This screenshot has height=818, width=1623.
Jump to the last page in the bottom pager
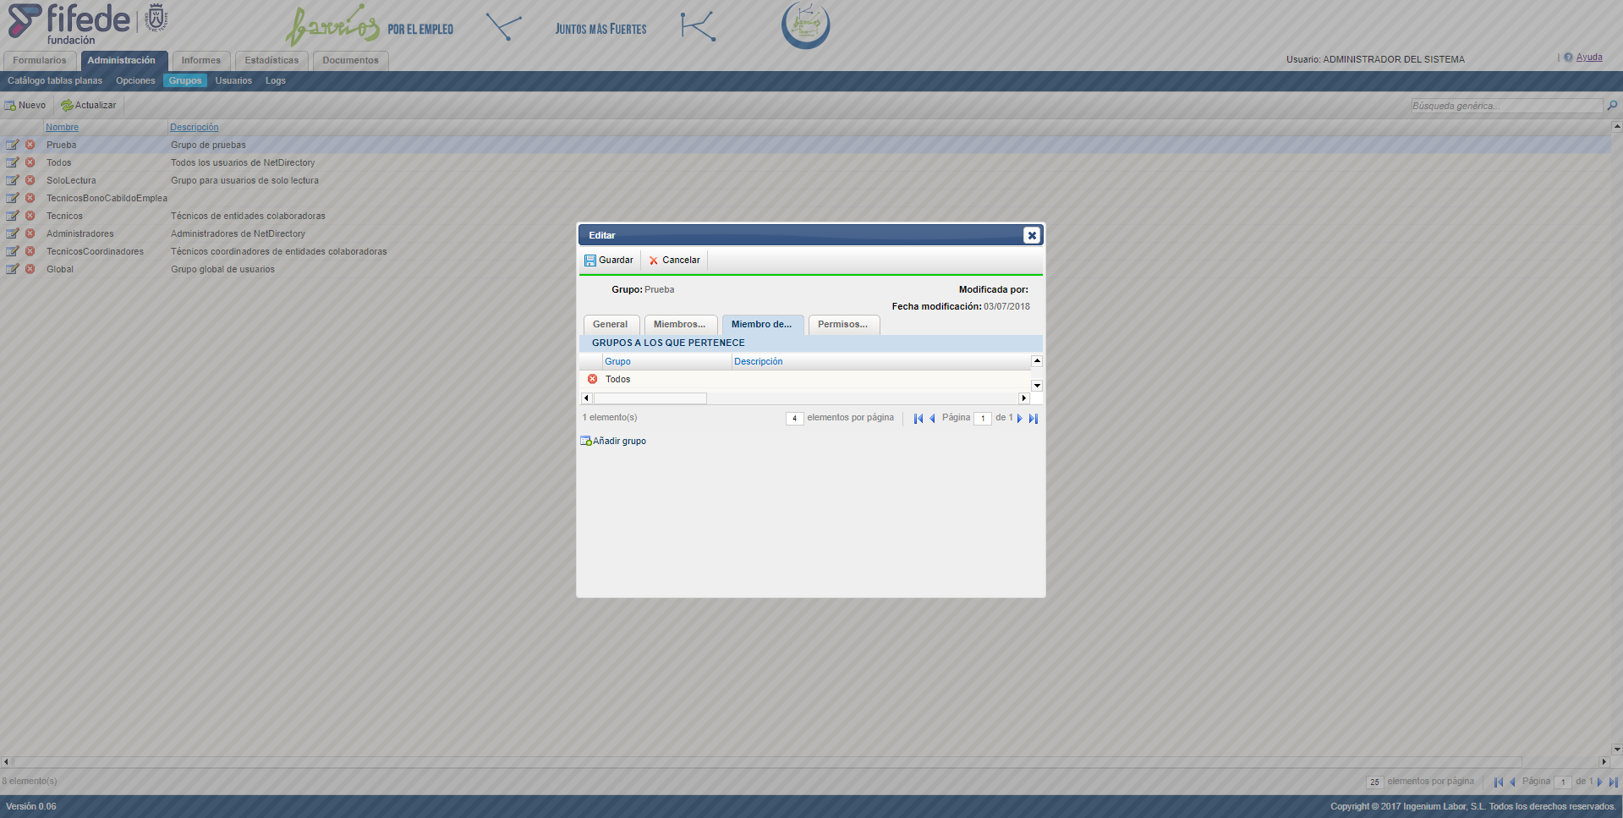(x=1613, y=782)
